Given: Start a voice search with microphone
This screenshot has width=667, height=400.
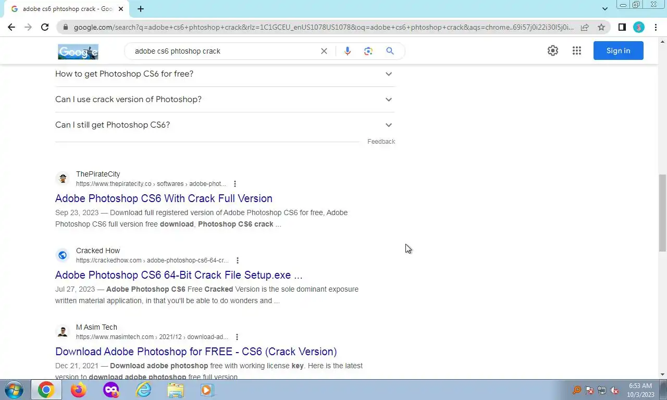Looking at the screenshot, I should click(348, 51).
